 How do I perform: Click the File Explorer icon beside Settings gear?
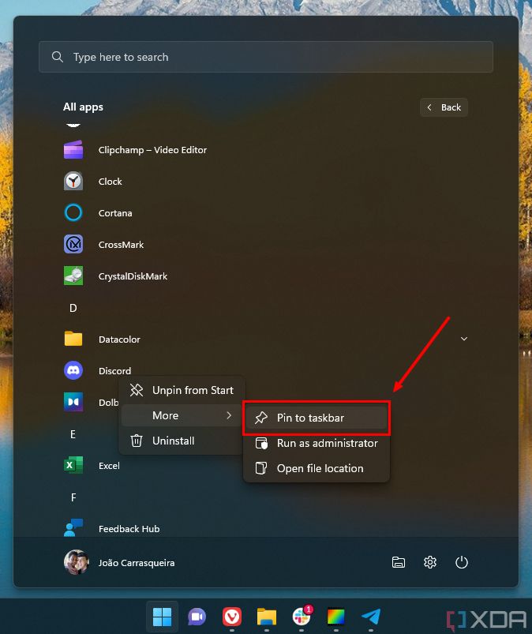click(x=399, y=562)
